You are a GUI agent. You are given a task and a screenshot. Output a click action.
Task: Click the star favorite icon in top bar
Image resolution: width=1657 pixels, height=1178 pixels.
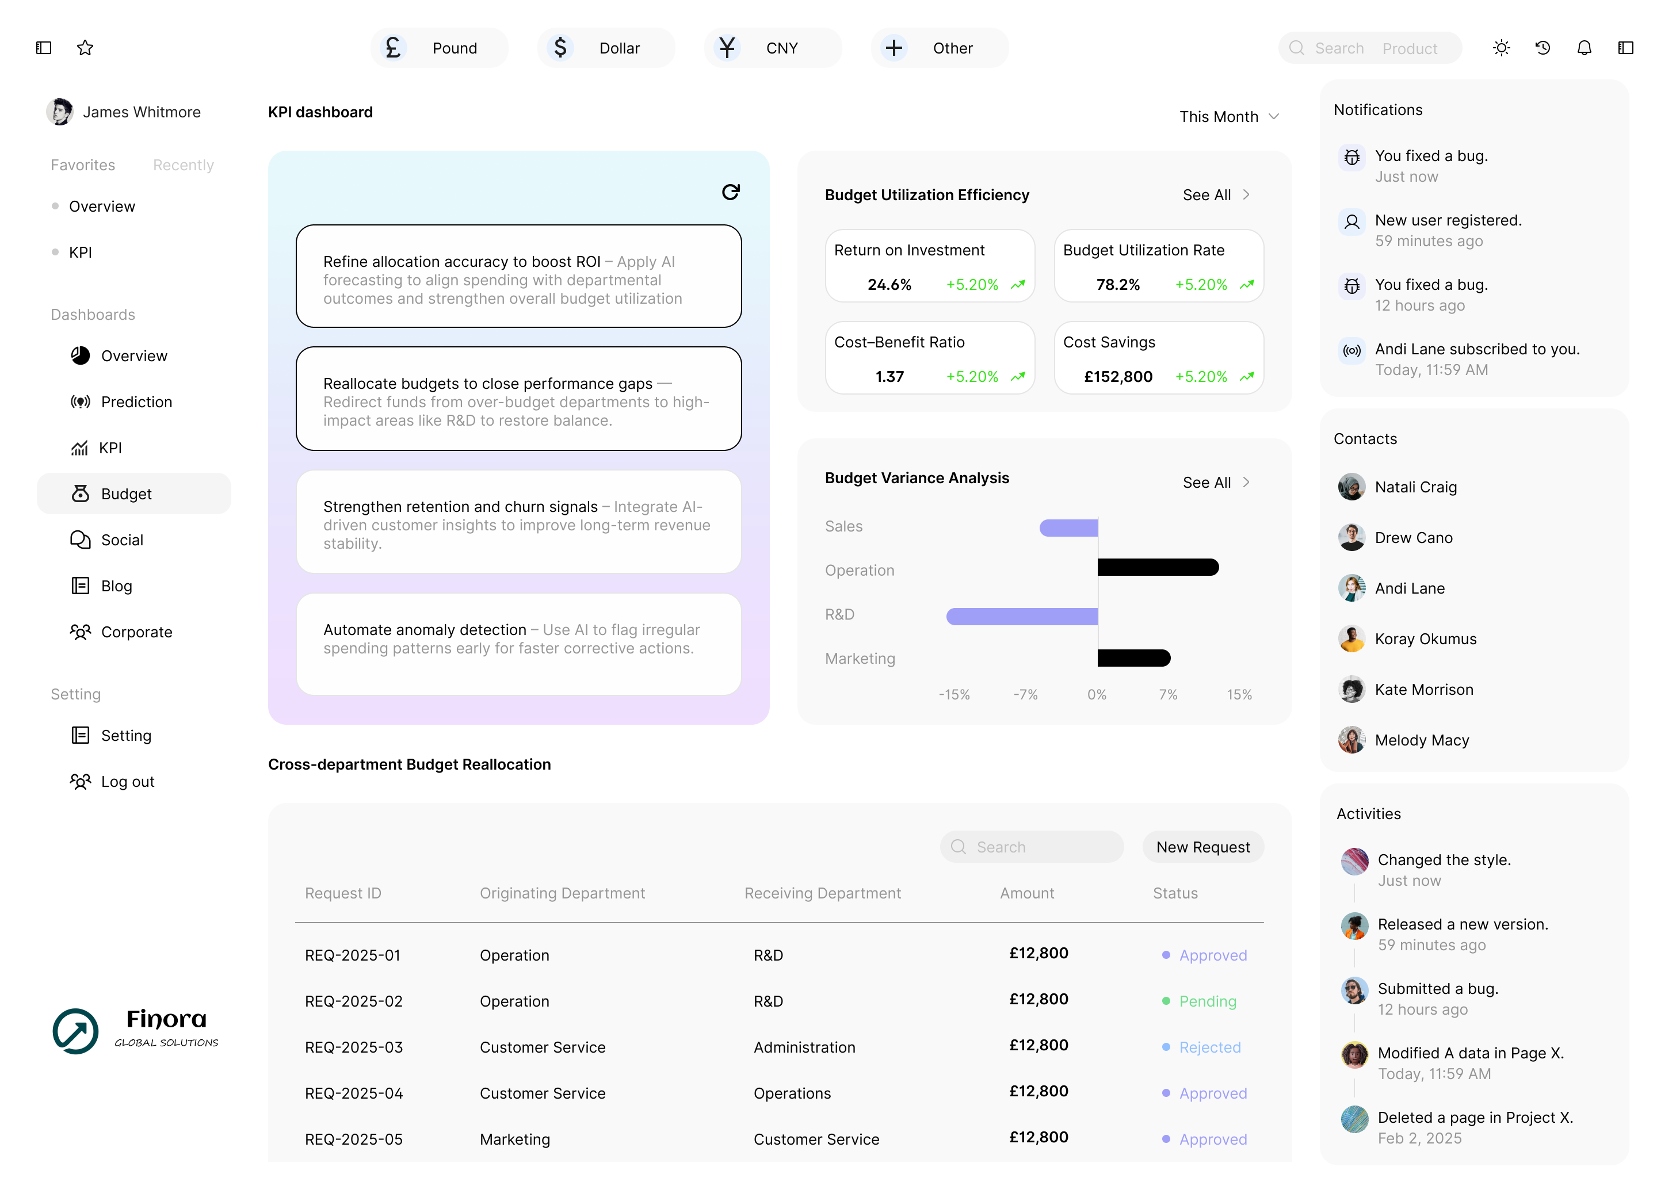(x=85, y=48)
